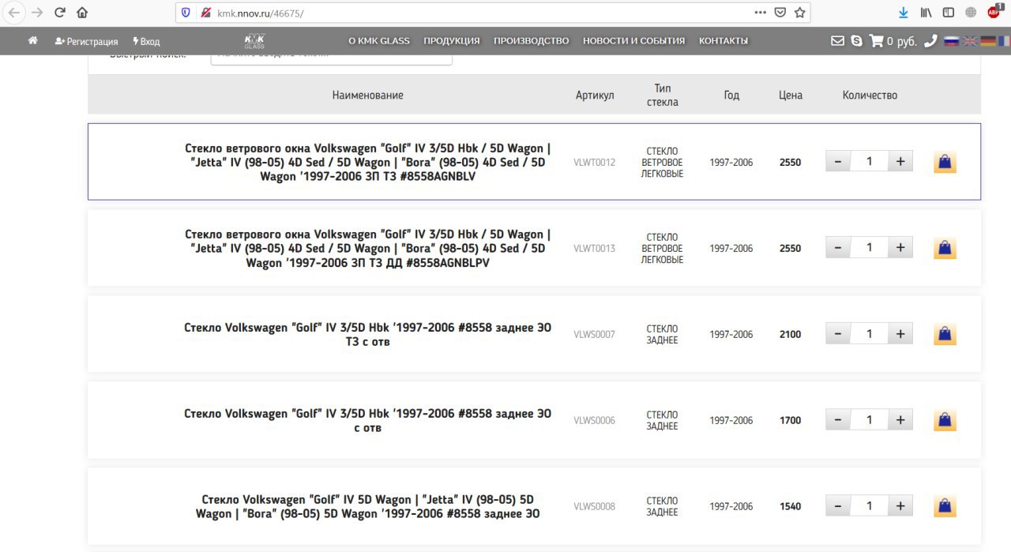Open Golf IV 5D Wagon Jetta rear glass product
This screenshot has height=552, width=1011.
368,506
